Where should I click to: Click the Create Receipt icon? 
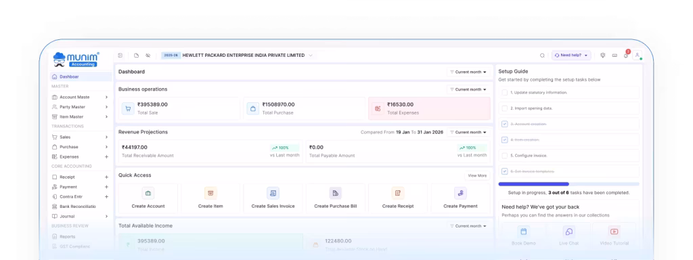398,193
